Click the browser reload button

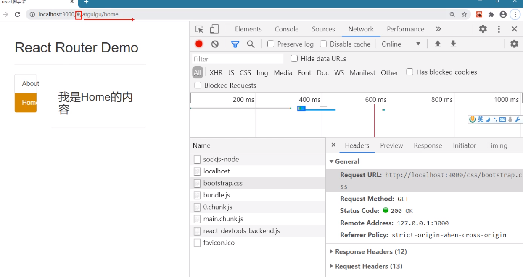pyautogui.click(x=18, y=14)
